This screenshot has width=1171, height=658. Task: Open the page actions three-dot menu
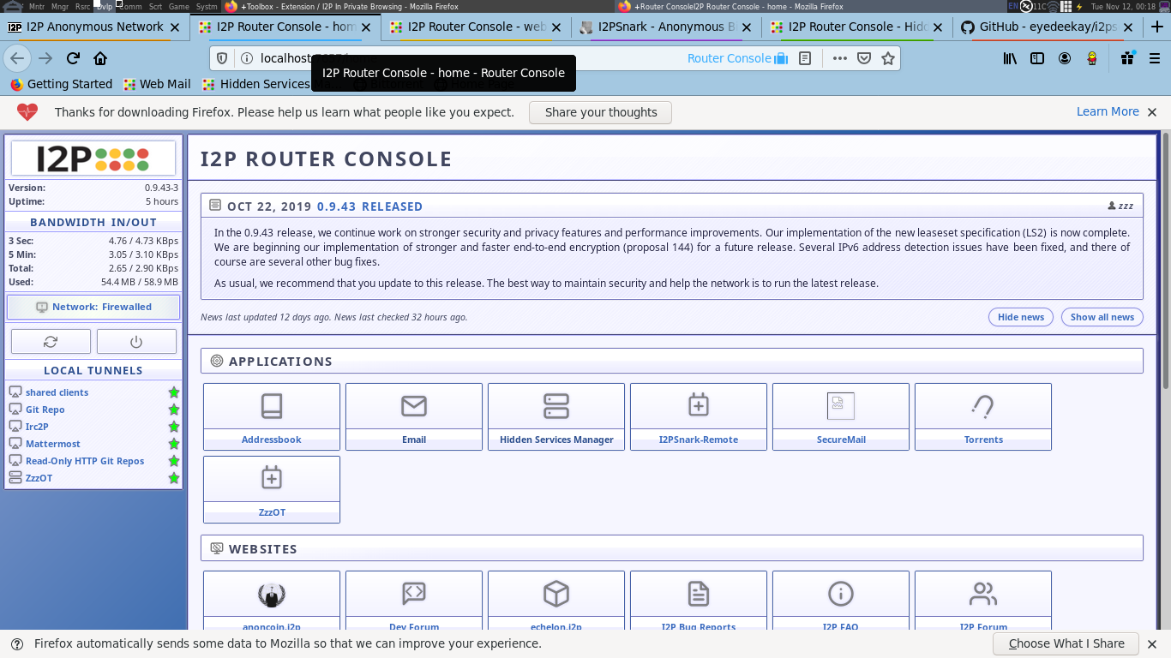(839, 58)
